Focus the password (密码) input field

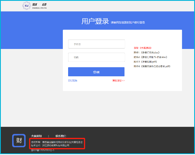(x=96, y=57)
